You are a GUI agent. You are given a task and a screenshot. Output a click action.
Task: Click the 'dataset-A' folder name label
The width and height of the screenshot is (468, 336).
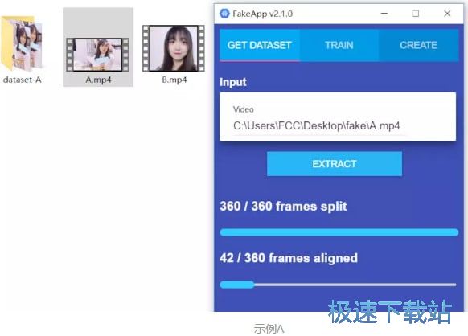coord(22,80)
